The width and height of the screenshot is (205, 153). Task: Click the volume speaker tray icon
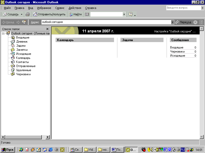(x=151, y=150)
